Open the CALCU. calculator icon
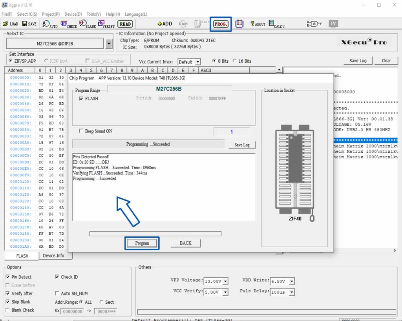Screen dimensions: 402x321 point(277,24)
